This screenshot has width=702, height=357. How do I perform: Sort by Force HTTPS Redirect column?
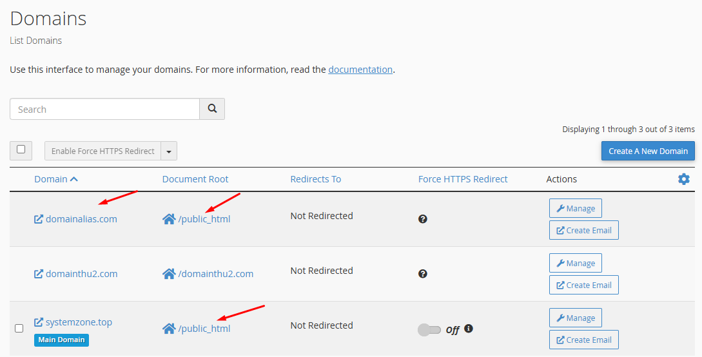pyautogui.click(x=463, y=179)
